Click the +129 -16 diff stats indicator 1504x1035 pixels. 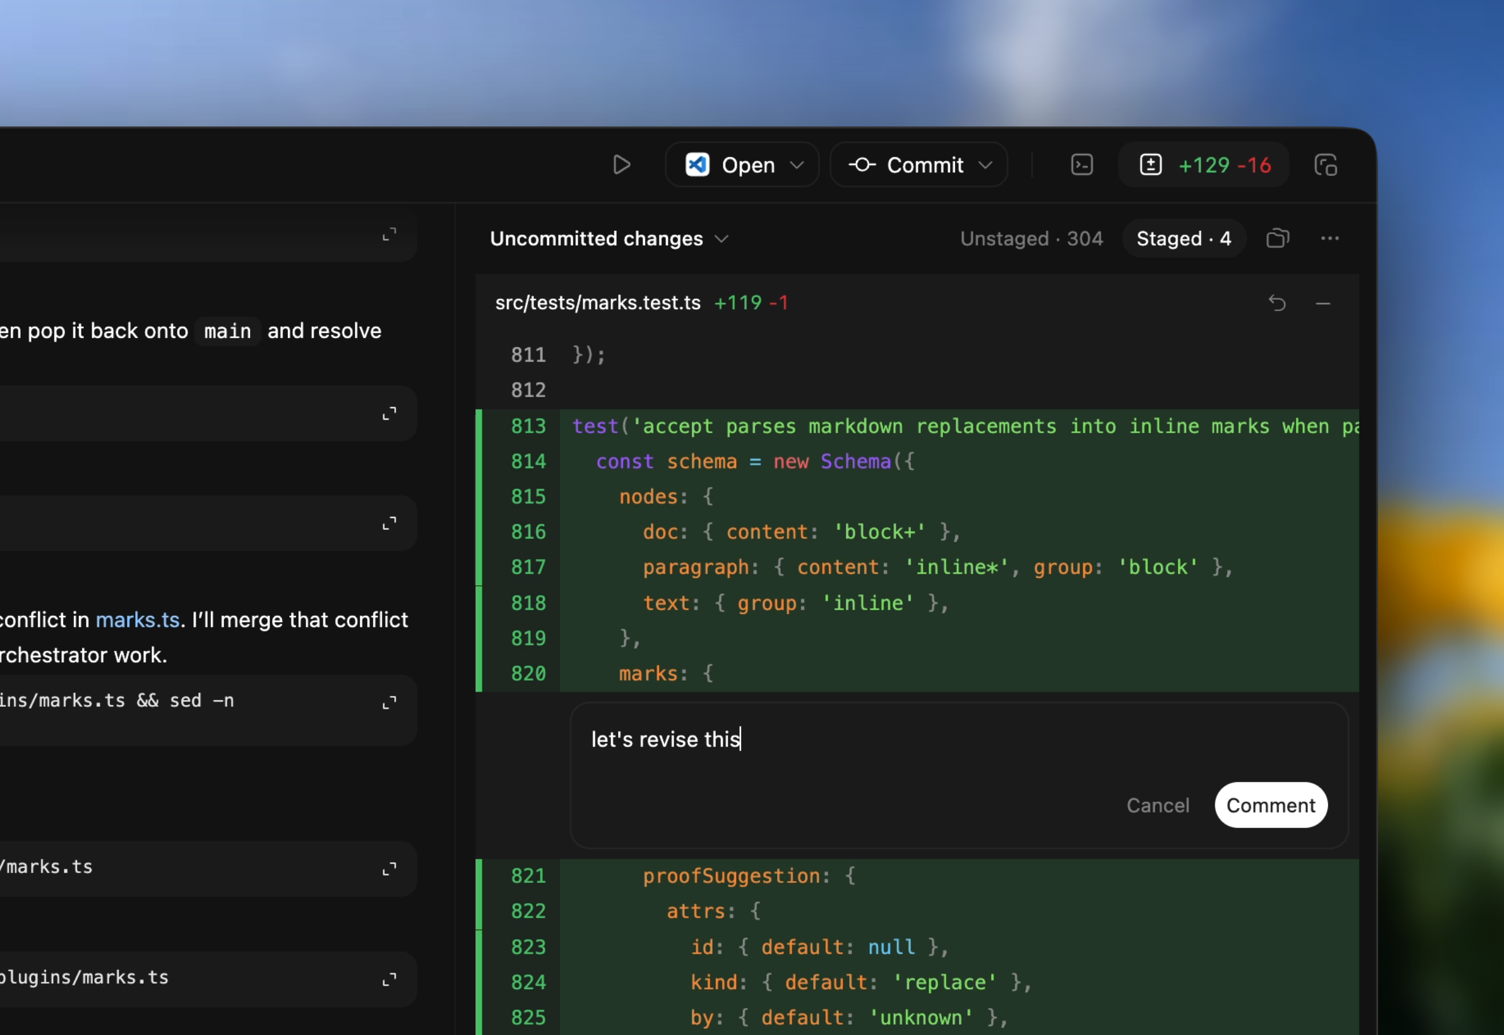(x=1205, y=165)
